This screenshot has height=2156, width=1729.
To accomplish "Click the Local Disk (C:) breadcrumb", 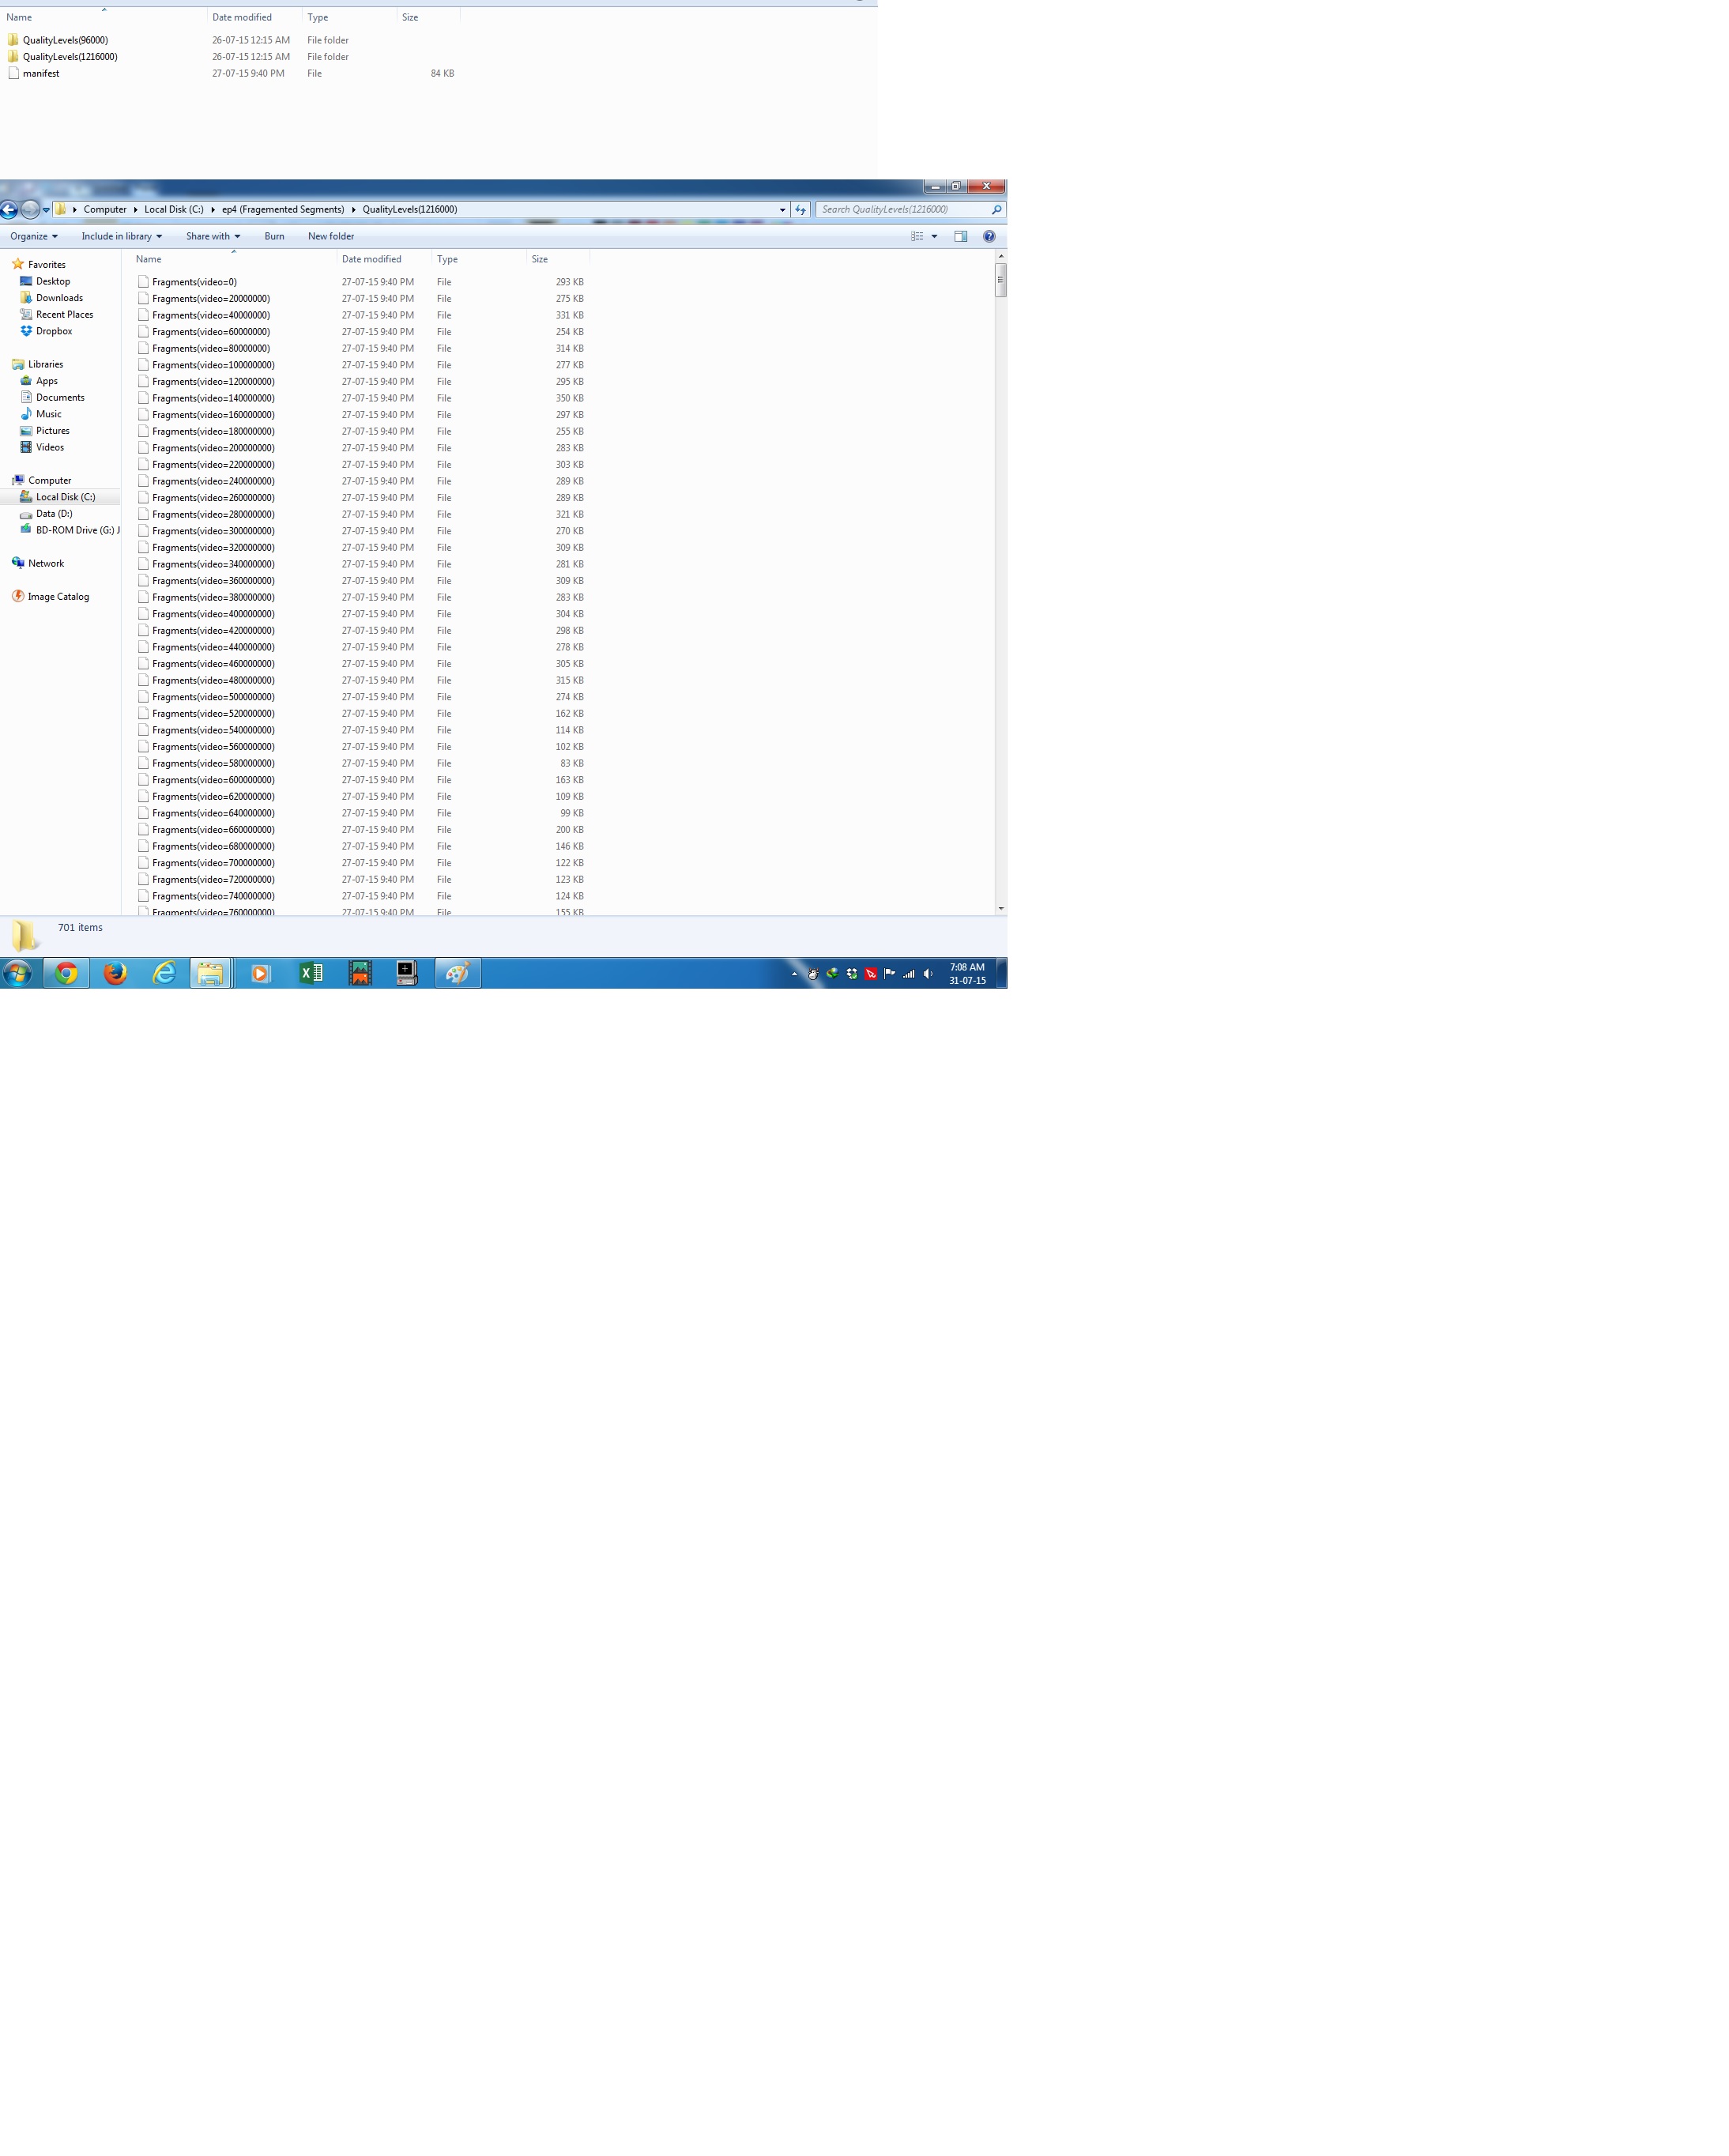I will tap(173, 210).
